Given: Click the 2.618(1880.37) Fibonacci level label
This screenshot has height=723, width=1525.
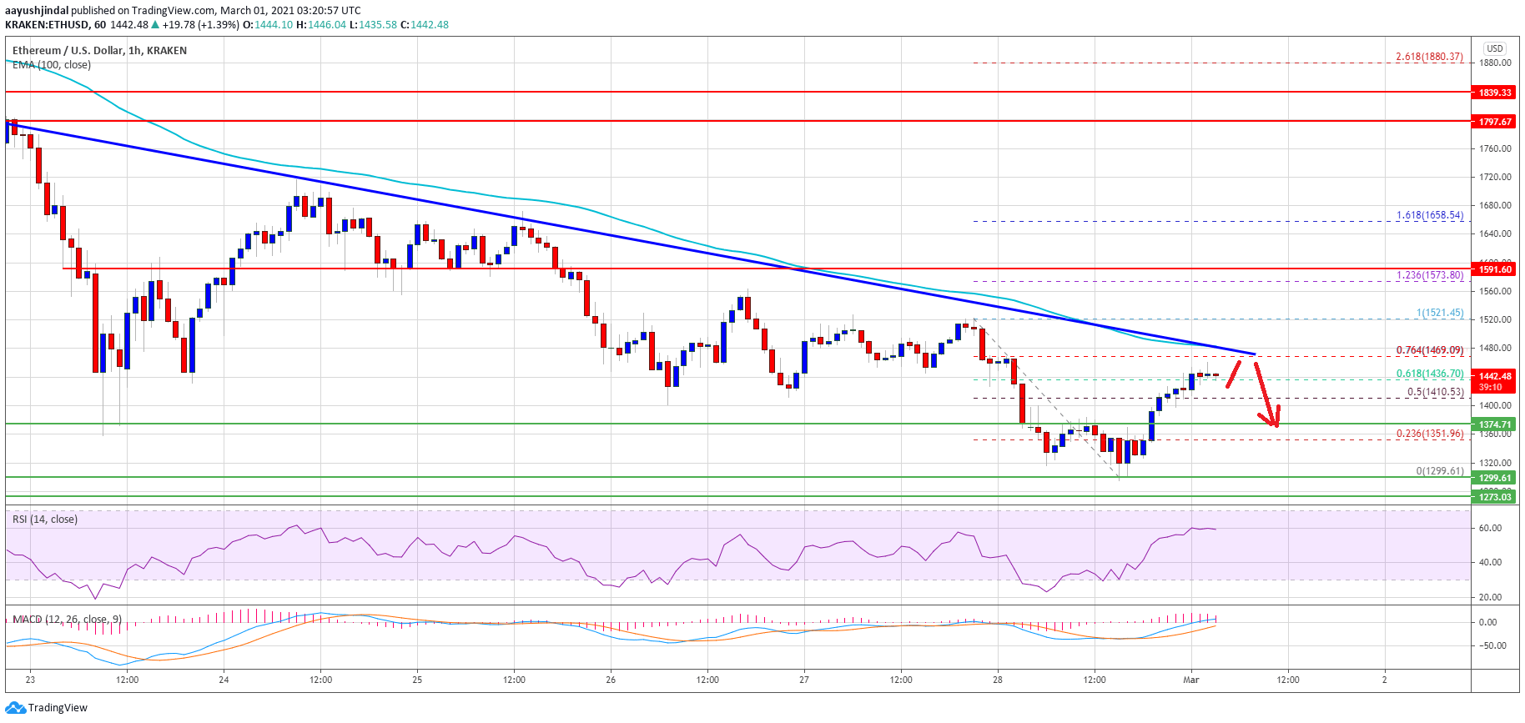Looking at the screenshot, I should click(1429, 57).
